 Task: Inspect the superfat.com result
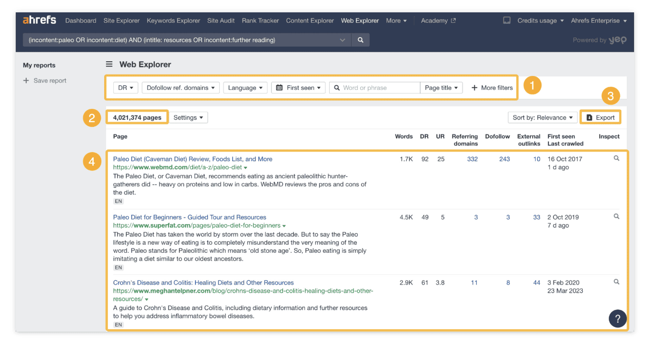pos(617,216)
